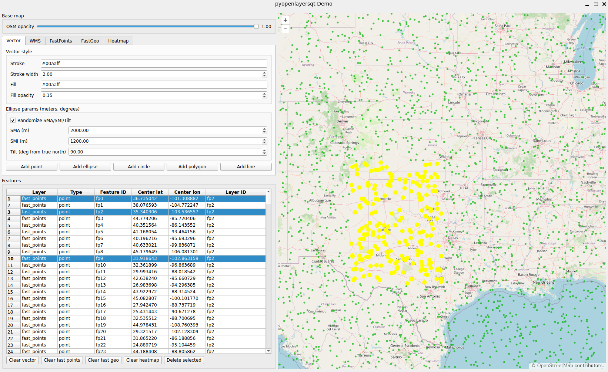Click the OSM opacity value 1.00
This screenshot has width=608, height=372.
(x=266, y=27)
